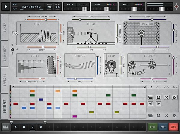The height and width of the screenshot is (134, 180).
Task: Click the upper copy sequence icon
Action: 150,98
